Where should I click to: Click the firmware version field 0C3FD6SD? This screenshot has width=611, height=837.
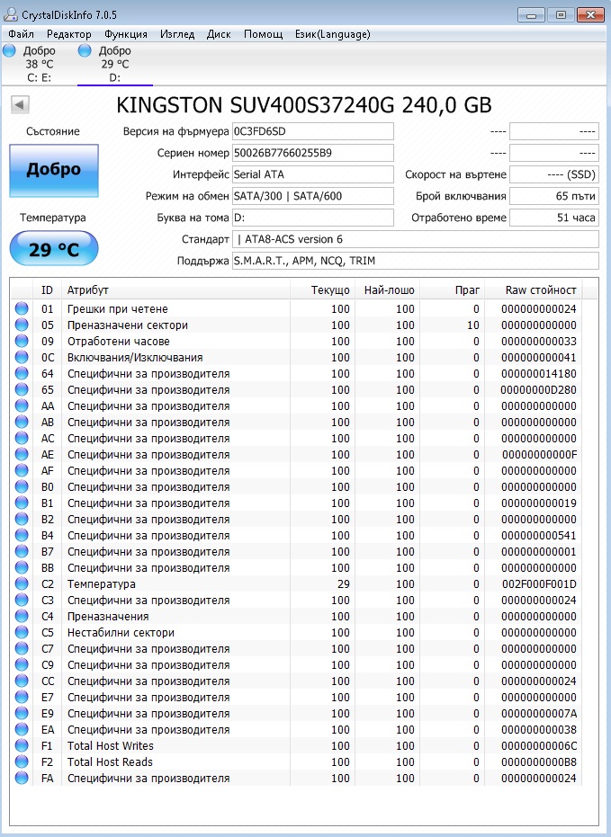click(313, 131)
